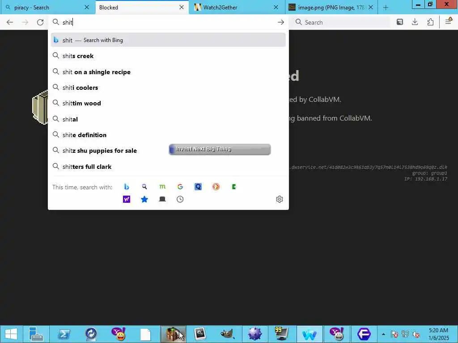
Task: Focus the Search box in the toolbar
Action: pyautogui.click(x=341, y=22)
